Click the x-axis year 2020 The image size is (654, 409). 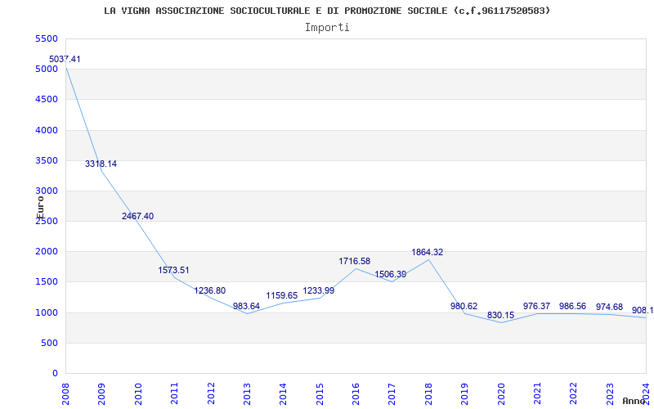(501, 394)
